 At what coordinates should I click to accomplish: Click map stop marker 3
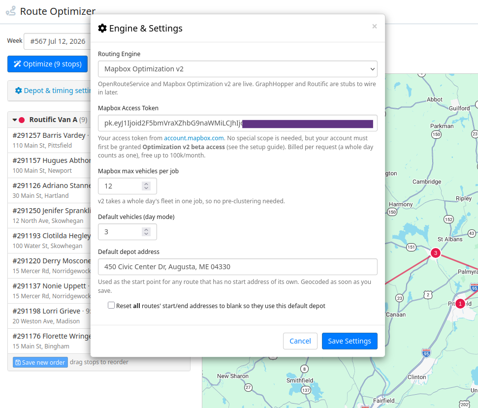436,252
